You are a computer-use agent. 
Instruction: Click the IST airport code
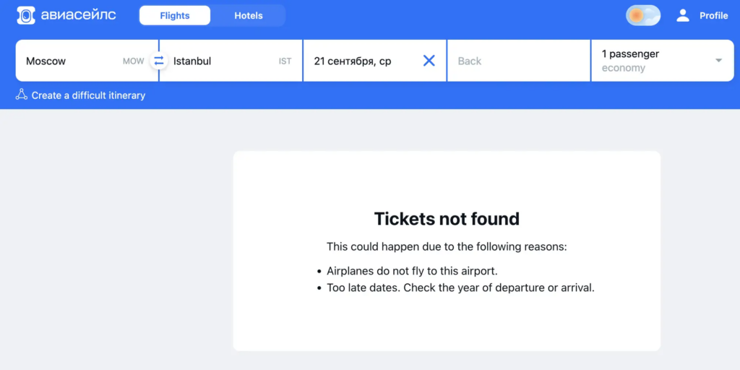[285, 61]
